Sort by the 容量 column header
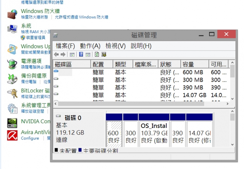Image resolution: width=244 pixels, height=169 pixels. [x=195, y=64]
